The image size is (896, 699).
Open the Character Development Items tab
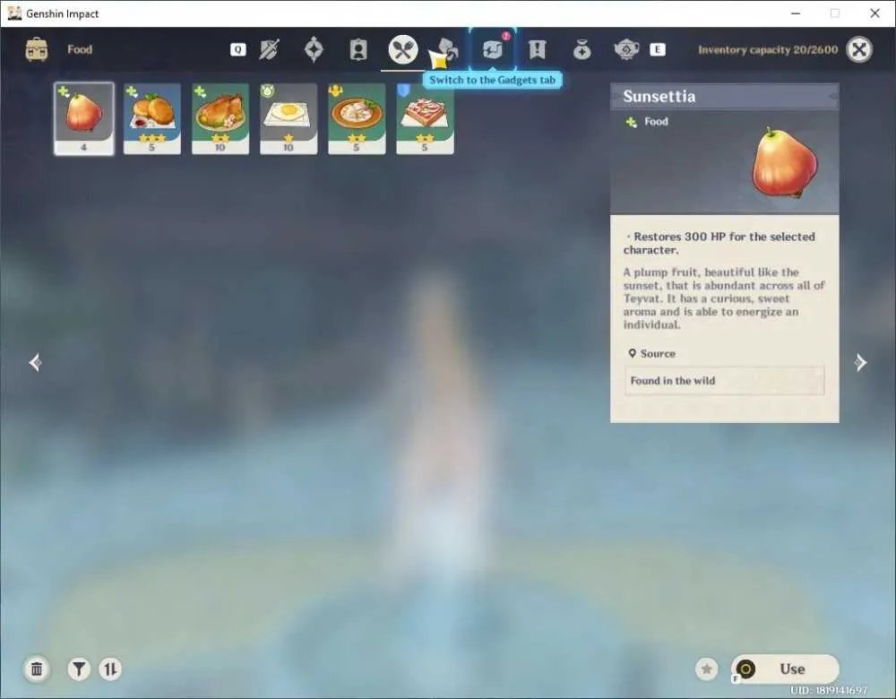pos(358,49)
